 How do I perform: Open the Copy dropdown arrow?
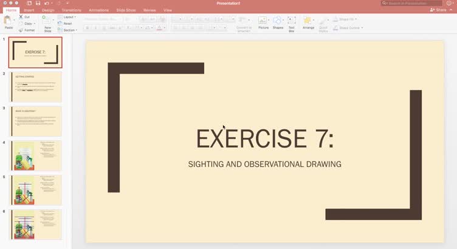click(x=35, y=24)
